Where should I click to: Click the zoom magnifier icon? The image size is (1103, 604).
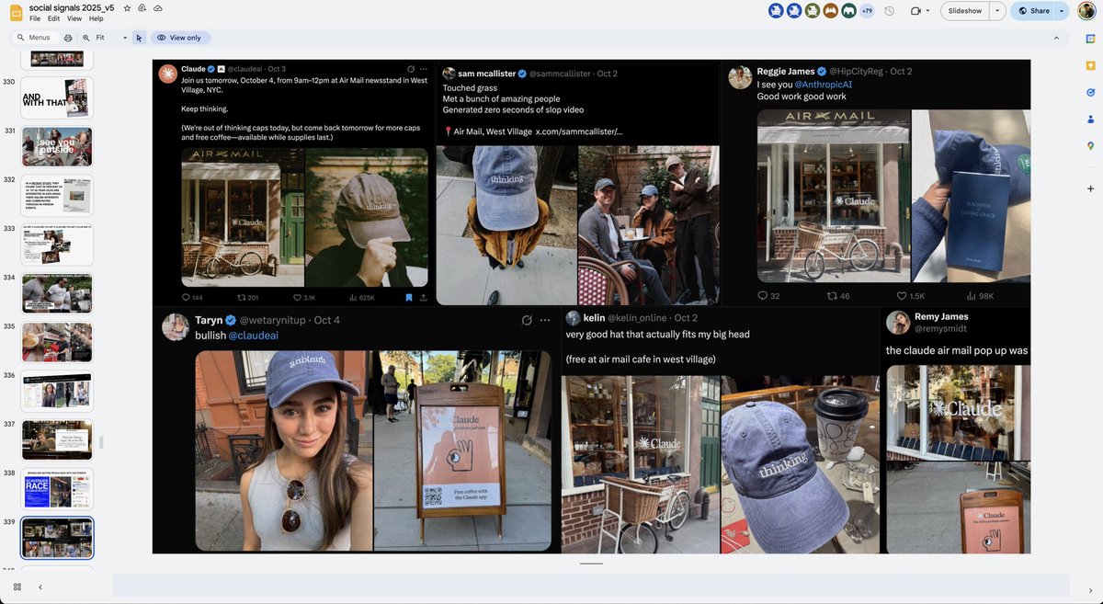pyautogui.click(x=86, y=38)
